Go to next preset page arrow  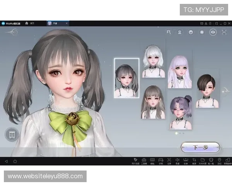pyautogui.click(x=225, y=91)
